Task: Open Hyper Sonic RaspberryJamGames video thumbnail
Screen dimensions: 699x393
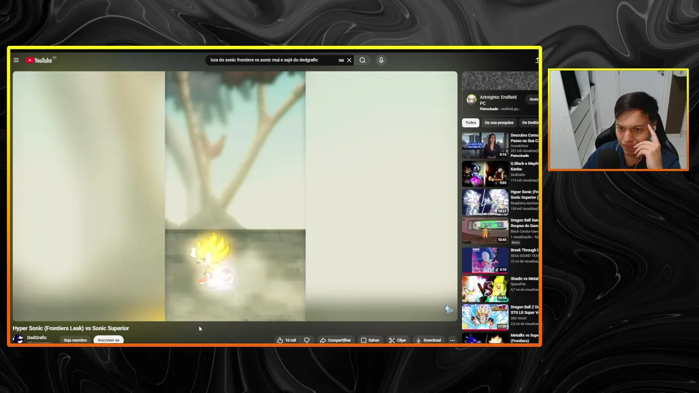Action: coord(485,201)
